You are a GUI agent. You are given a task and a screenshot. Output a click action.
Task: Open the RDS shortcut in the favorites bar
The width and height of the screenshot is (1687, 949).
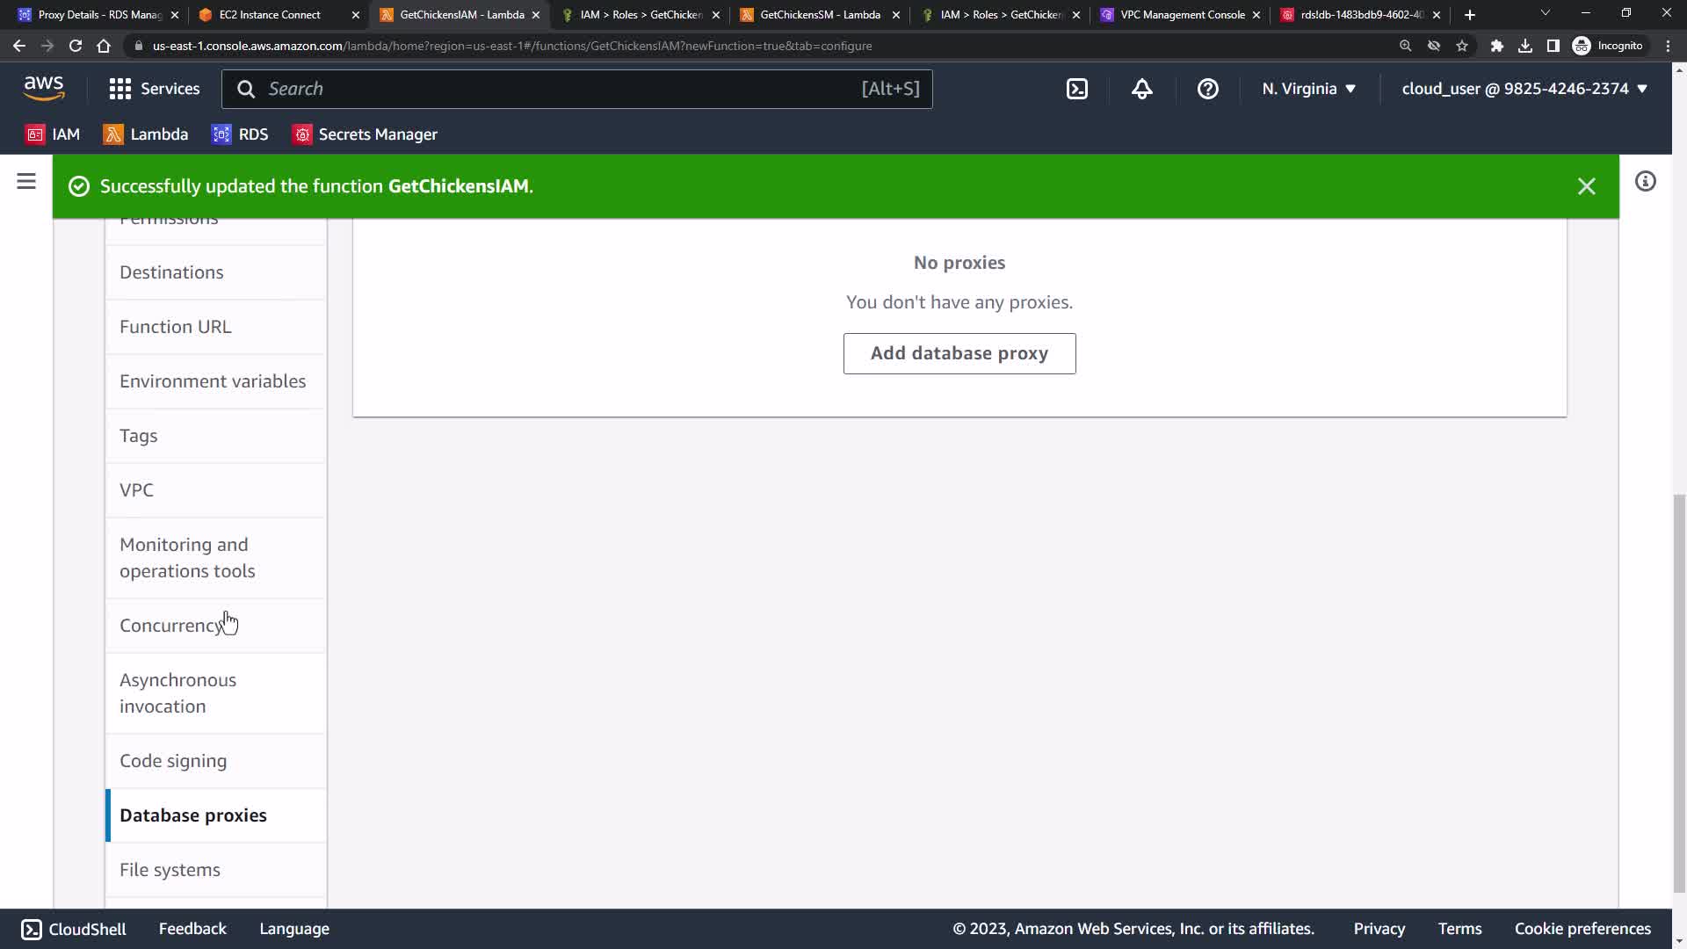(x=240, y=134)
